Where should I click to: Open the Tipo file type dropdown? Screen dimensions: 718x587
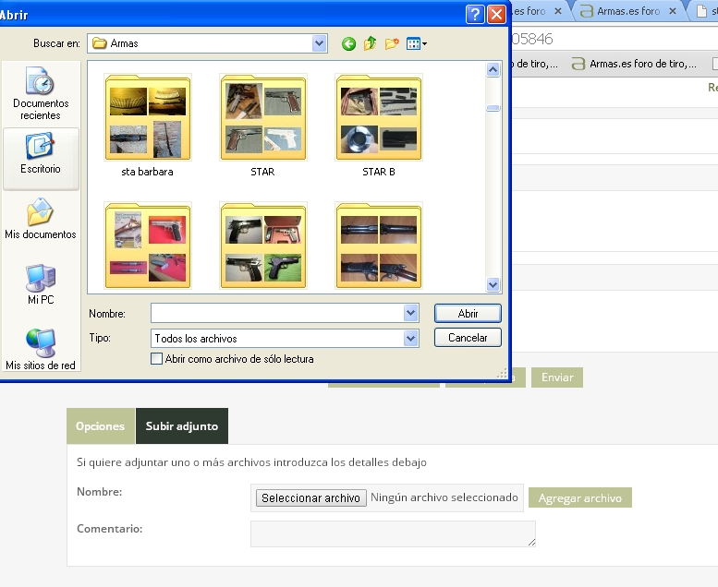411,339
